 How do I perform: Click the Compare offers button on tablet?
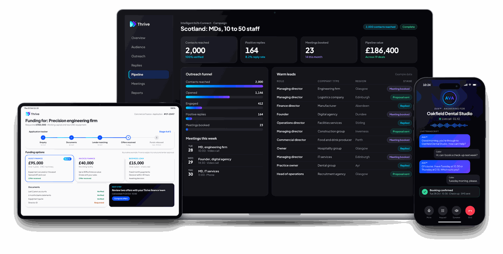click(x=121, y=198)
